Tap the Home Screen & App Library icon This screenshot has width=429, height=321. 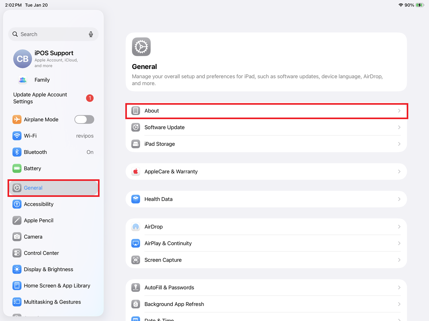pyautogui.click(x=17, y=286)
